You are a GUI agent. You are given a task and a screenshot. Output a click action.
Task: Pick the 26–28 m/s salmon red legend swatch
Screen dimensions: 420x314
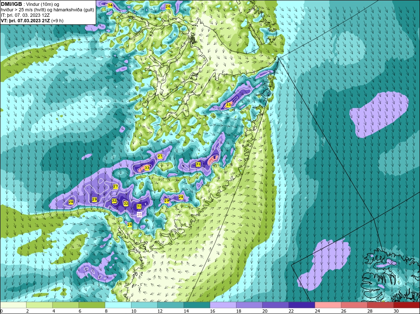[x=354, y=305]
